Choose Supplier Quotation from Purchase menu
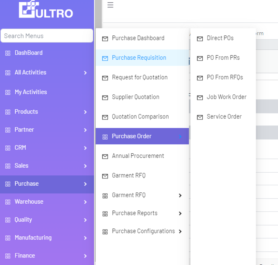 click(136, 97)
